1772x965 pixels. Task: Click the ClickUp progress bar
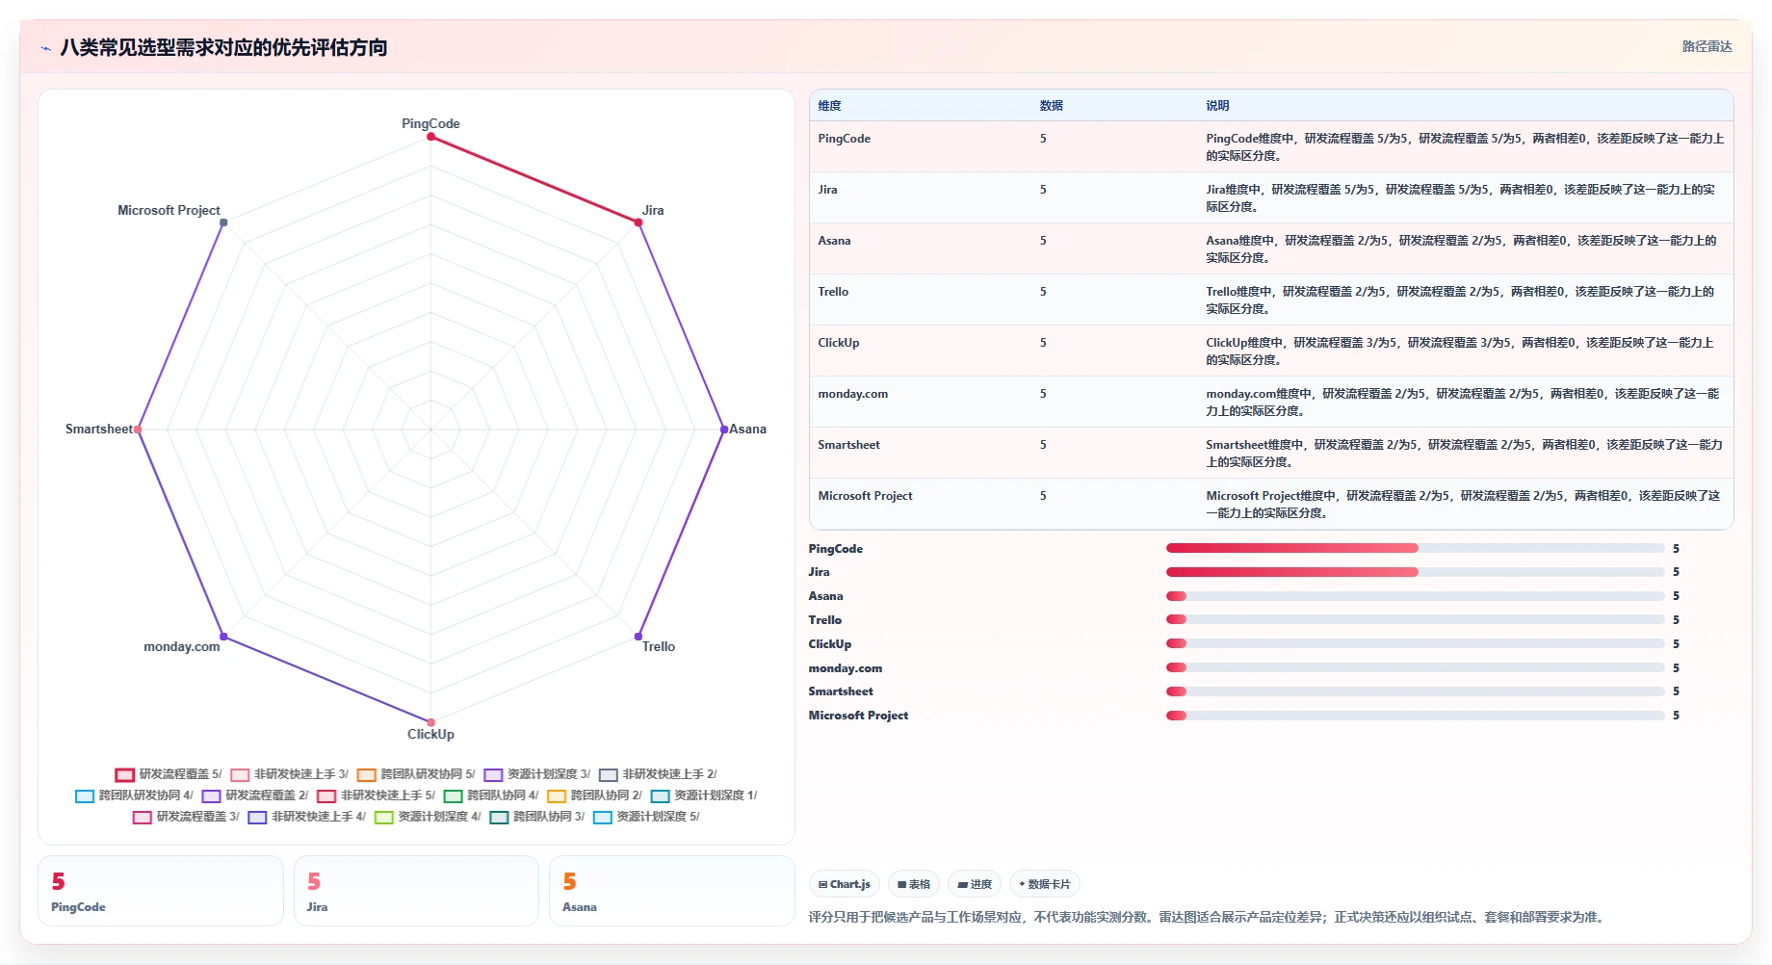coord(1415,643)
